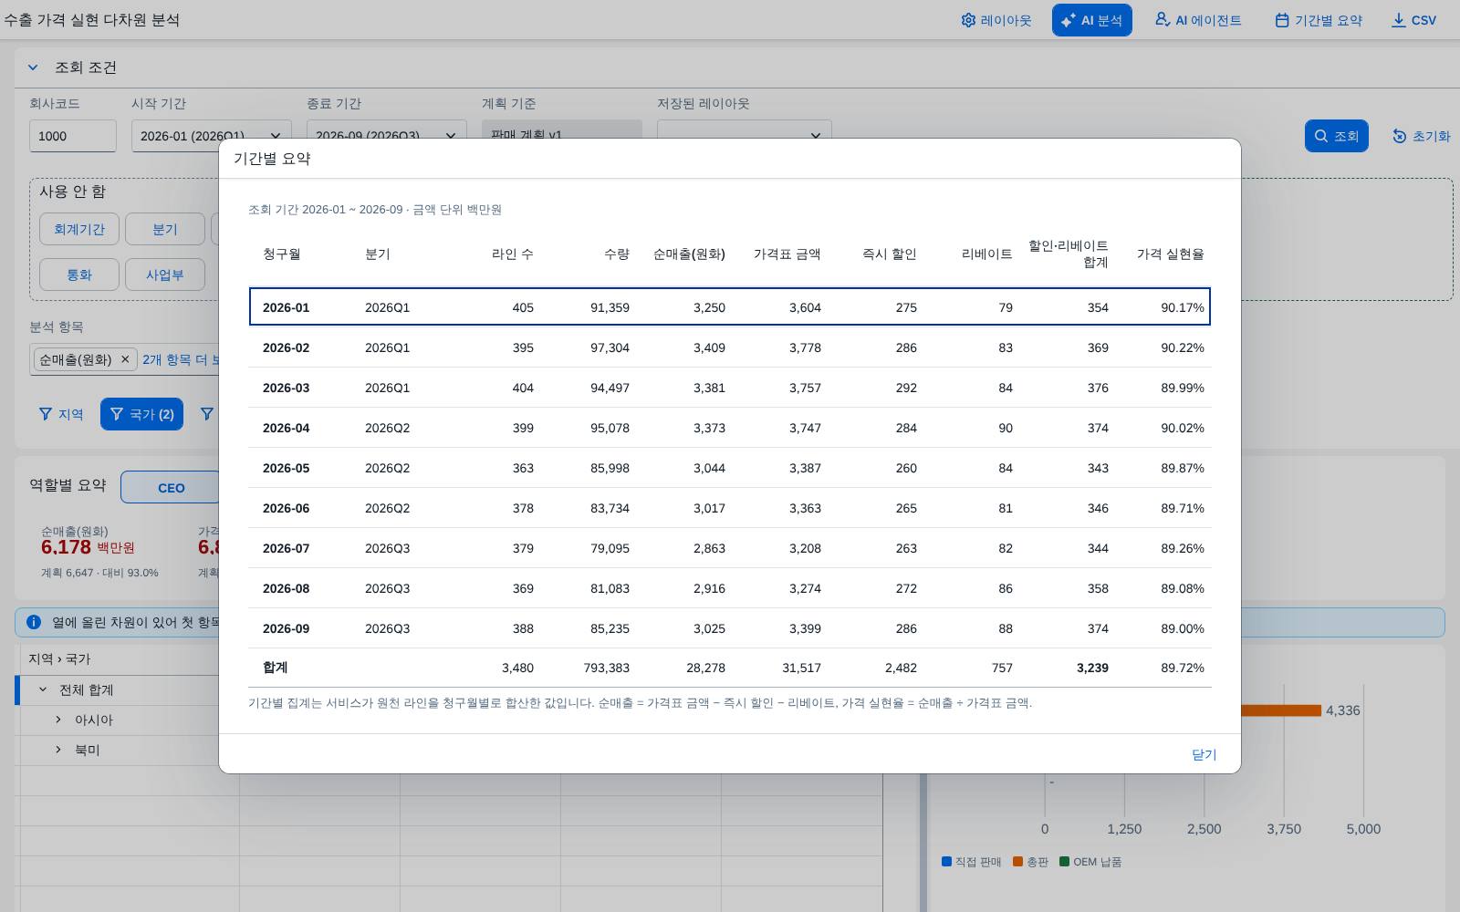The width and height of the screenshot is (1460, 912).
Task: Toggle OEM 납품 legend swatch
Action: click(1064, 861)
